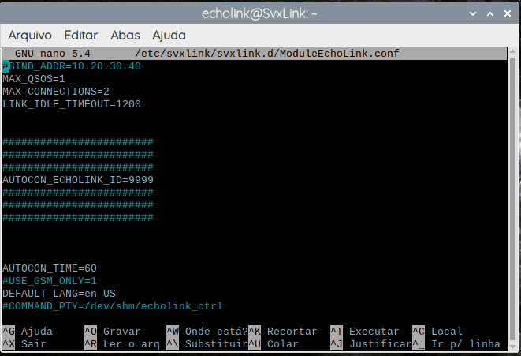The width and height of the screenshot is (521, 356).
Task: Click the ^_ Ir p/ linha shortcut
Action: pos(456,344)
